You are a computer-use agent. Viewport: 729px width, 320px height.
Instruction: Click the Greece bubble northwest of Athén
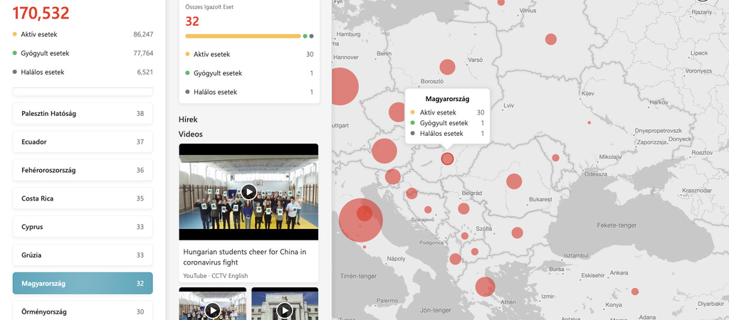(485, 287)
